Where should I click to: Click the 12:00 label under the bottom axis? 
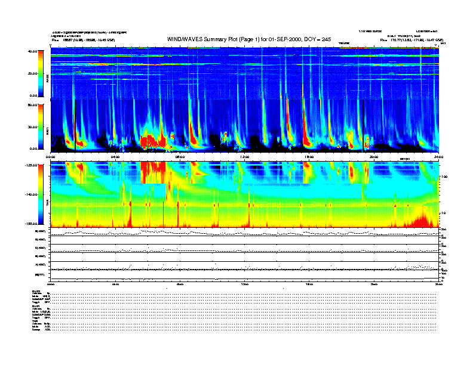pyautogui.click(x=245, y=284)
